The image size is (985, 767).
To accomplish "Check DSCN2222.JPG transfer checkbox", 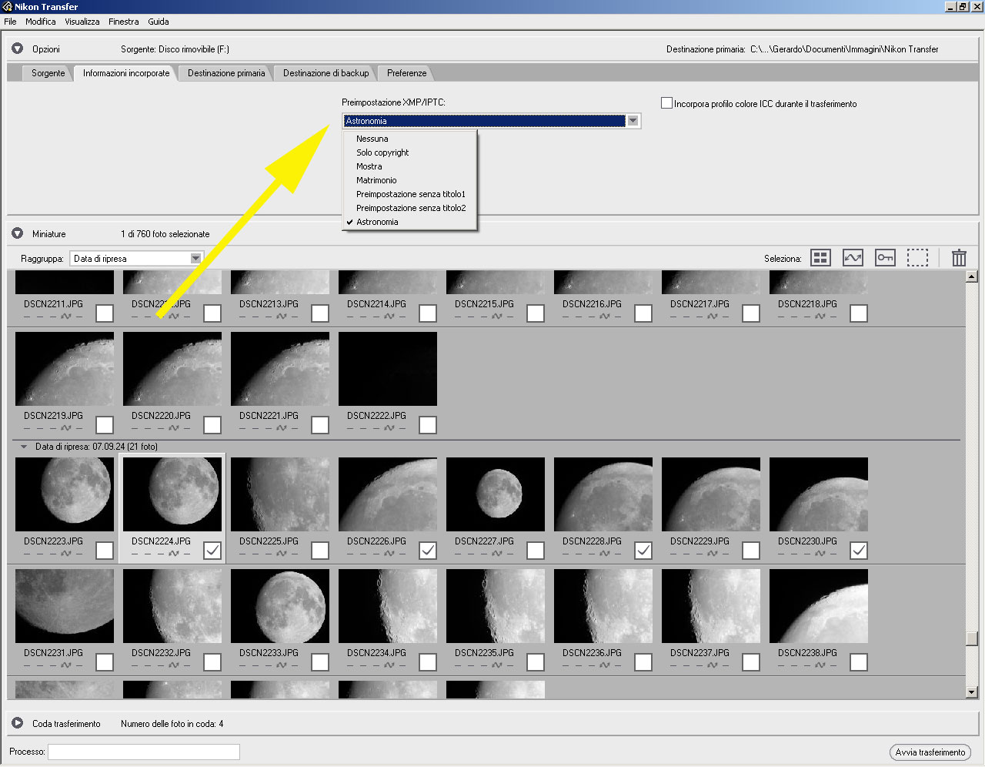I will pyautogui.click(x=428, y=425).
